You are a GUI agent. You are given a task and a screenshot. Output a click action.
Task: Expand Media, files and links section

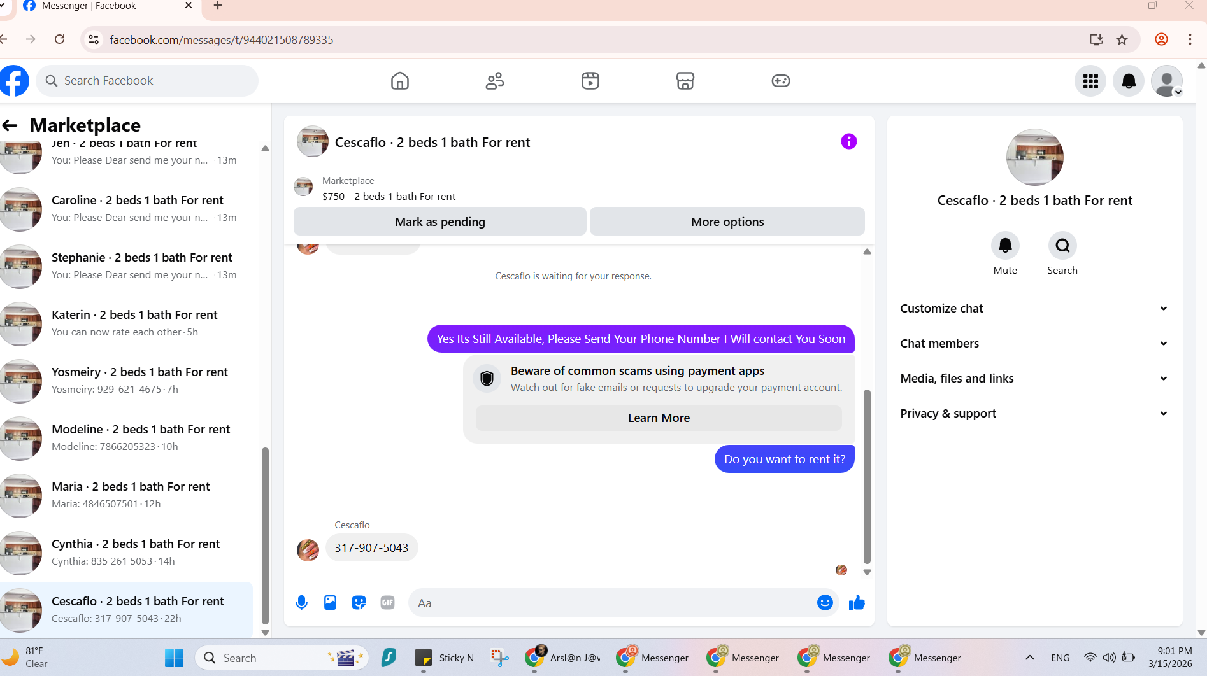[1034, 379]
